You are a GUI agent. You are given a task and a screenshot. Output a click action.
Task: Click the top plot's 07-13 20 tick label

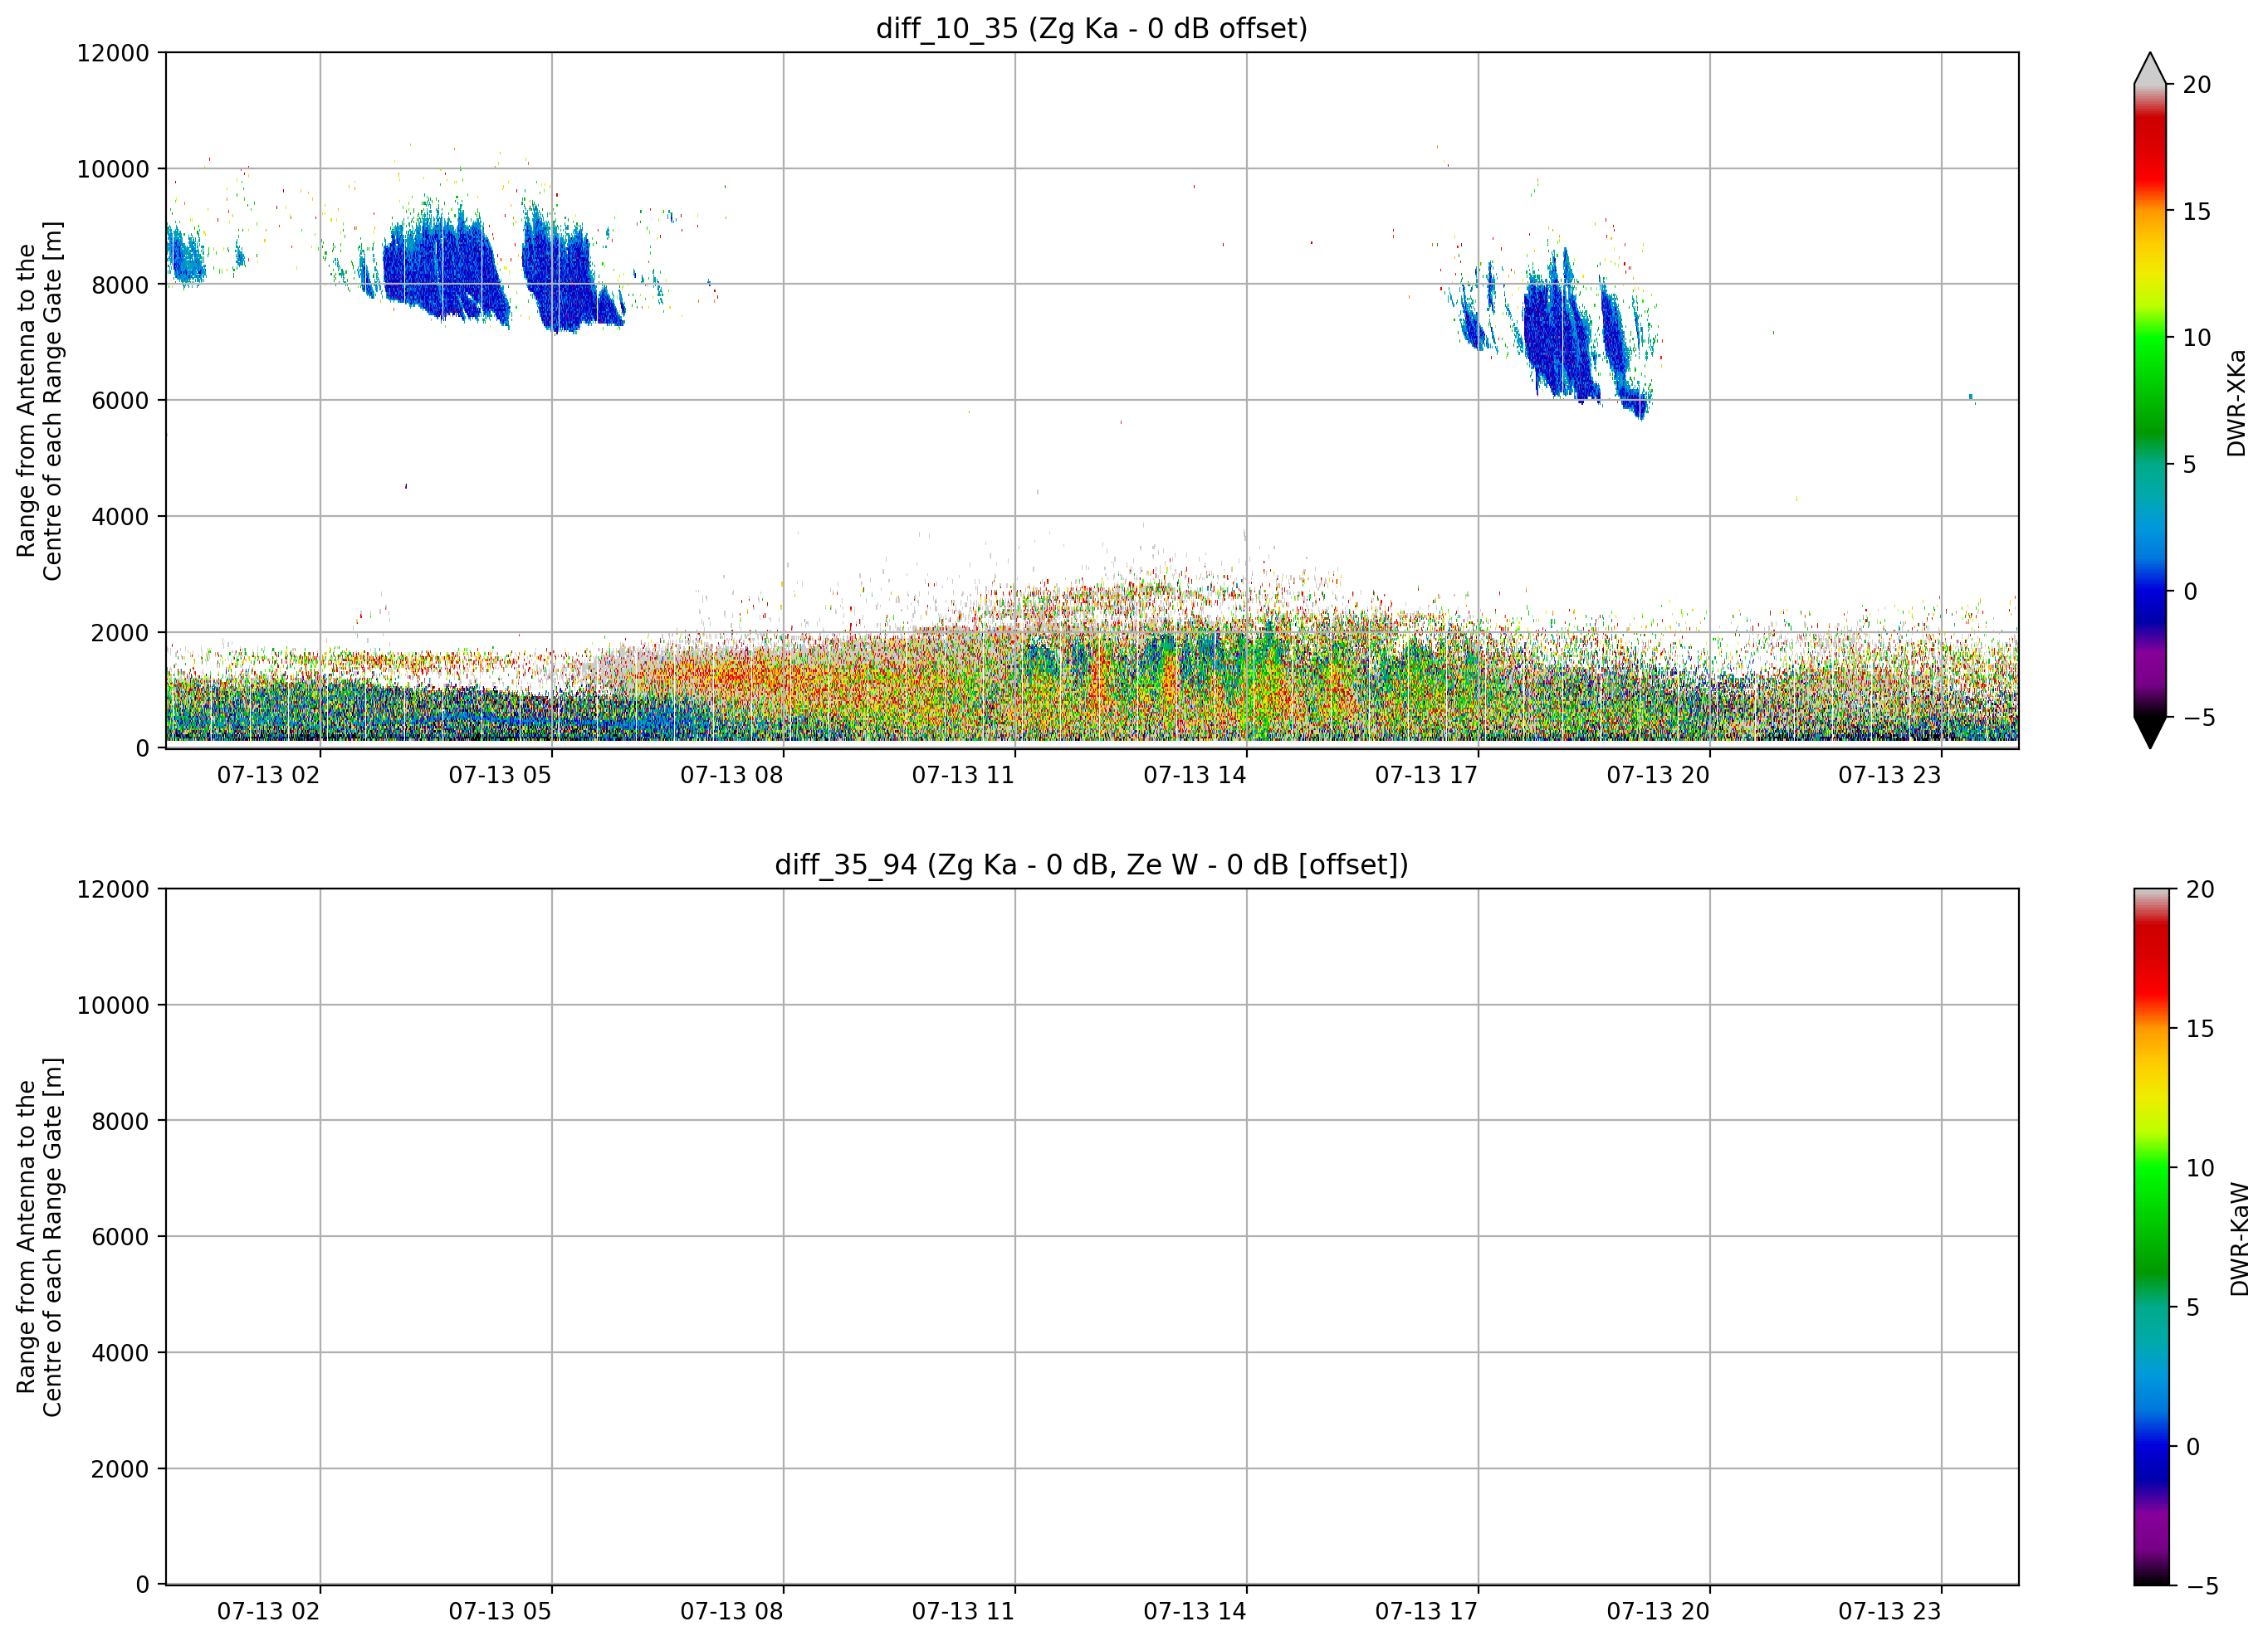pyautogui.click(x=1658, y=776)
